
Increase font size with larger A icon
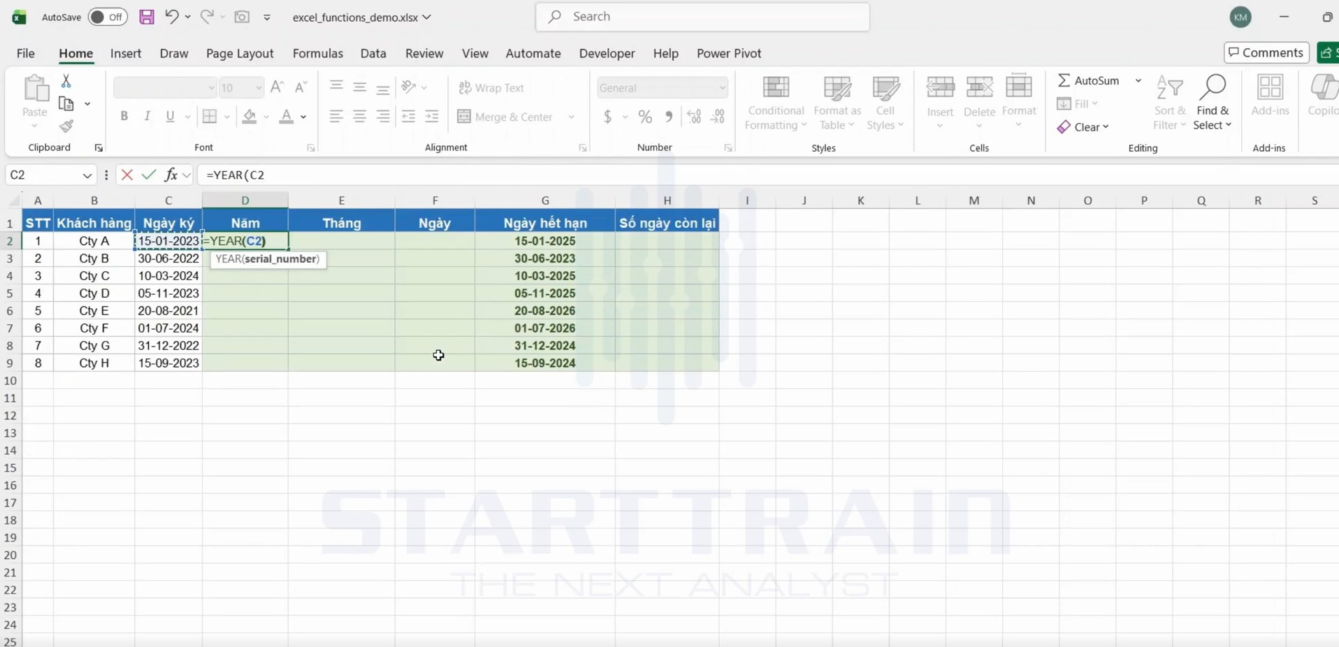[277, 87]
